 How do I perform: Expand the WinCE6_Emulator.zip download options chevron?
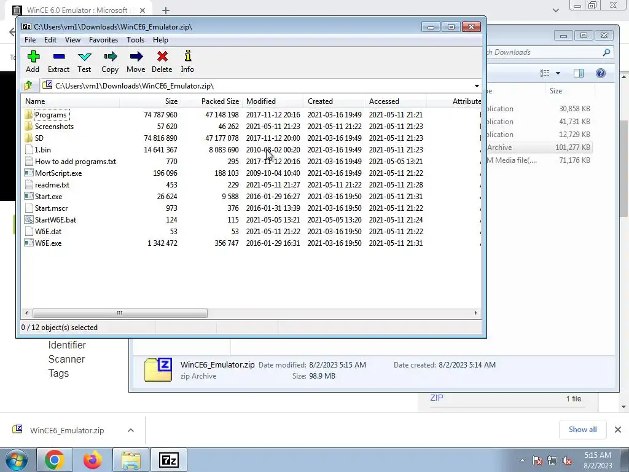click(131, 430)
